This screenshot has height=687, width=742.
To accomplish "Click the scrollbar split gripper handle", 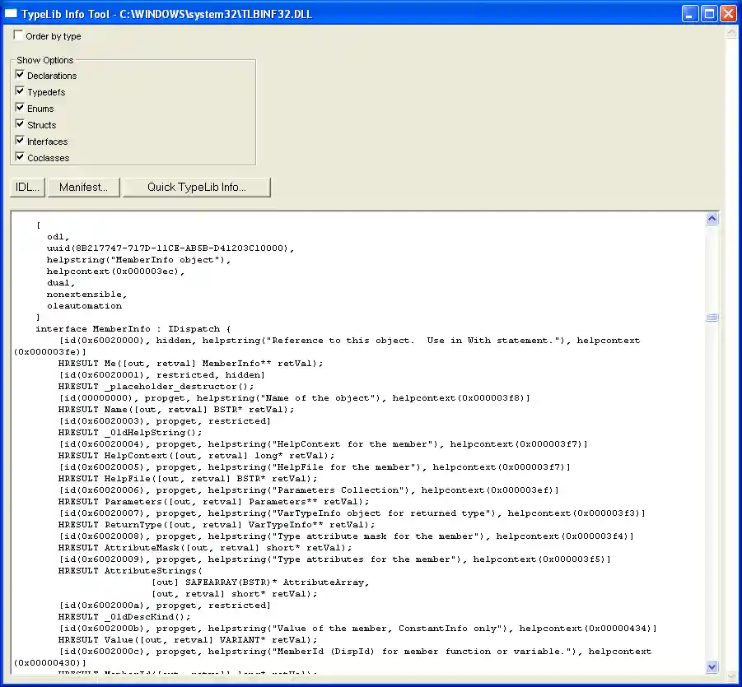I will (712, 317).
